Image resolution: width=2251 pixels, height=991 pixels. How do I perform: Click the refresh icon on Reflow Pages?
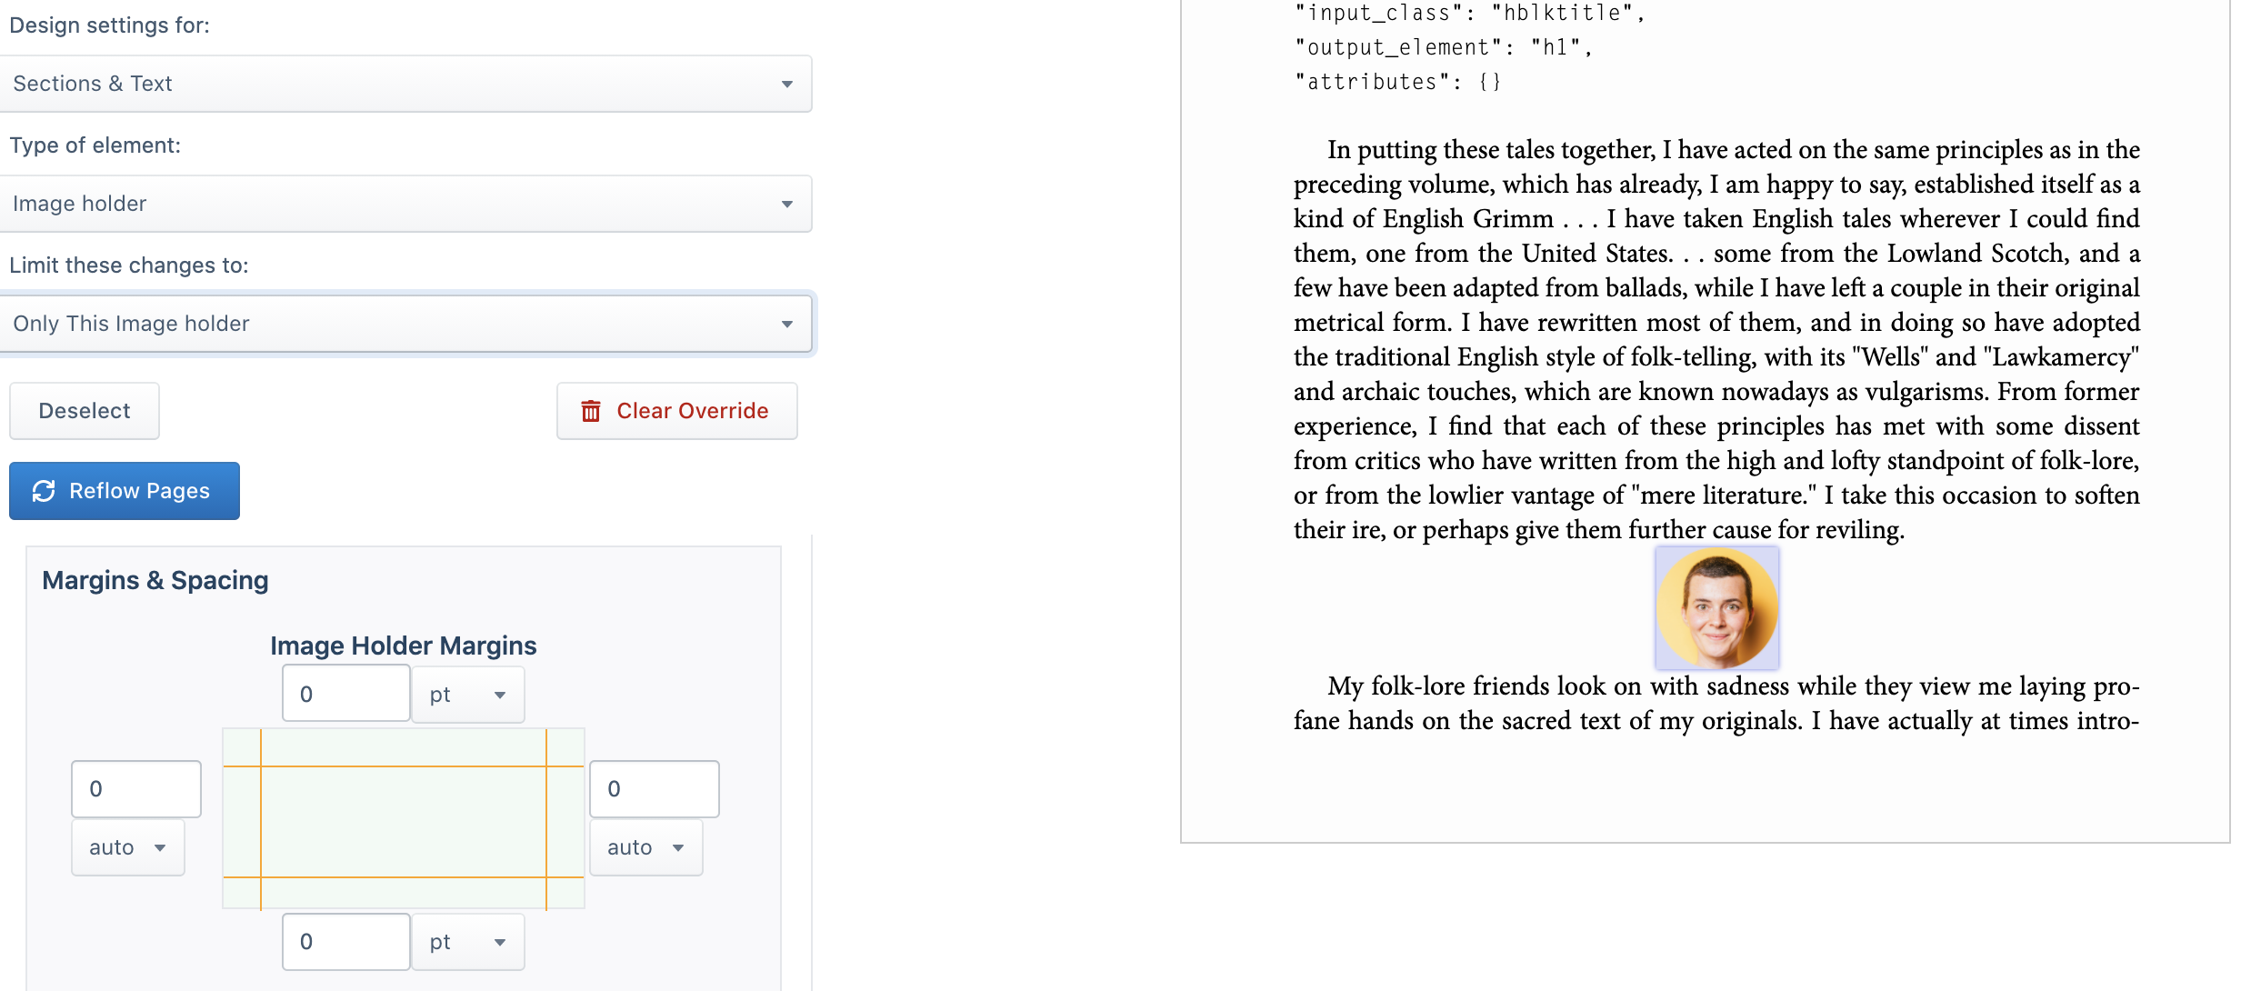tap(44, 491)
